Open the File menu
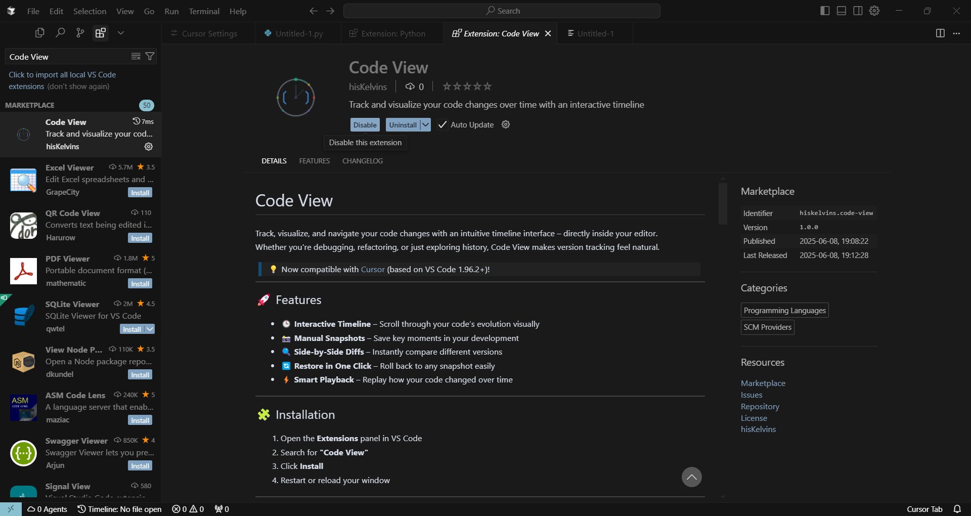 coord(33,11)
